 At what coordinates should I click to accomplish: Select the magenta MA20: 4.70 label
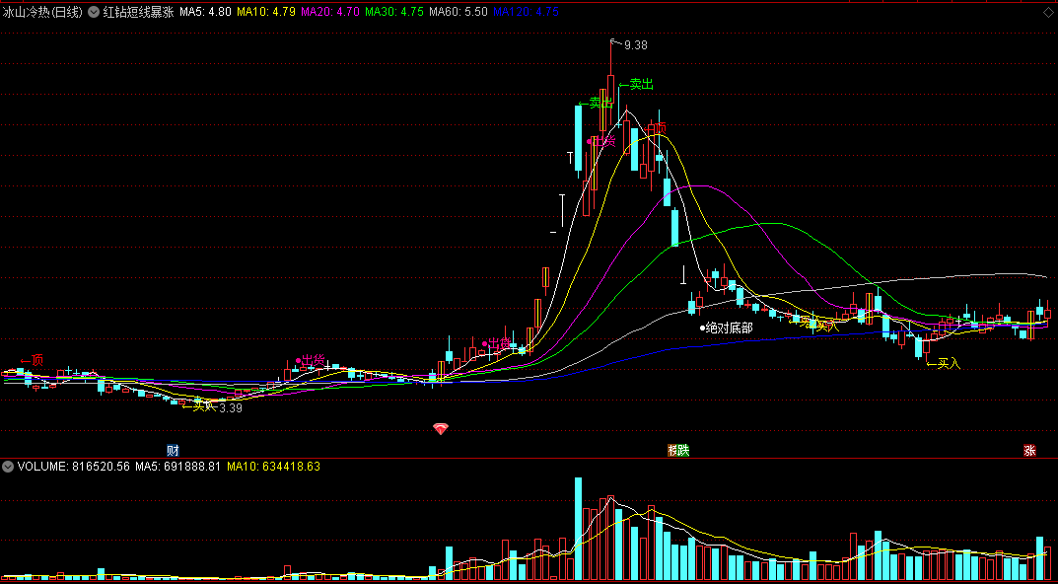click(x=330, y=12)
